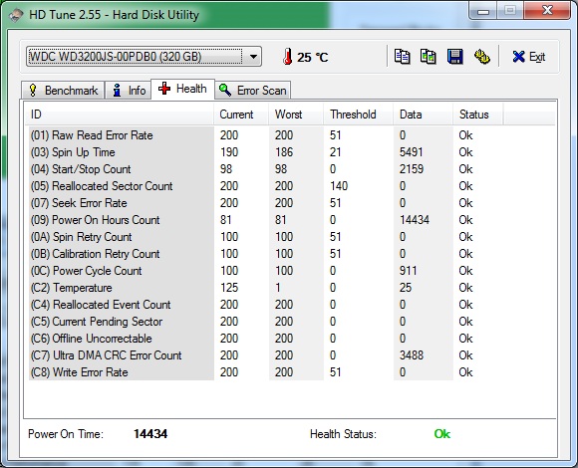Sort by the Current column header
Viewport: 578px width, 468px height.
click(x=241, y=115)
